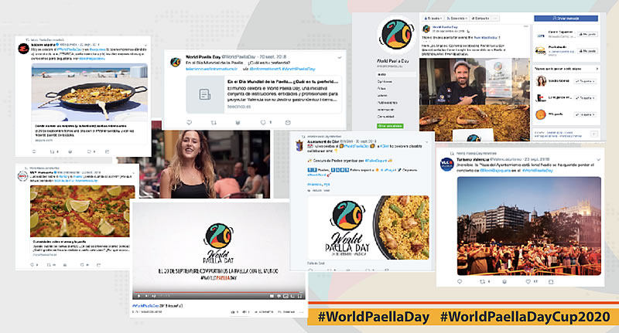Retweet the World Paella Day tweet

[214, 123]
